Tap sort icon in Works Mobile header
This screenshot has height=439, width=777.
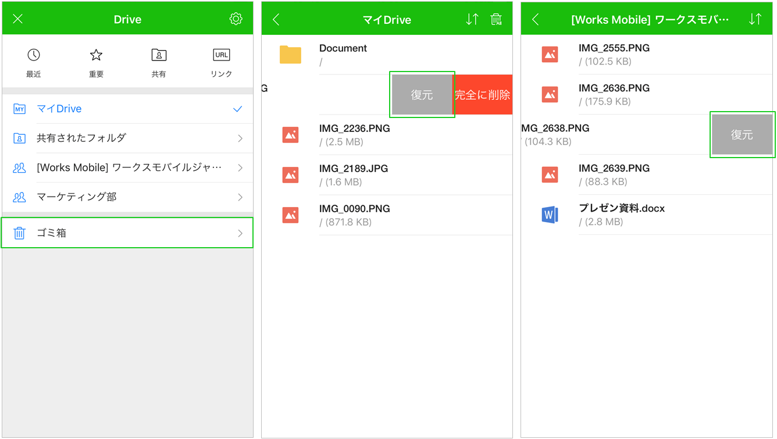pos(755,19)
